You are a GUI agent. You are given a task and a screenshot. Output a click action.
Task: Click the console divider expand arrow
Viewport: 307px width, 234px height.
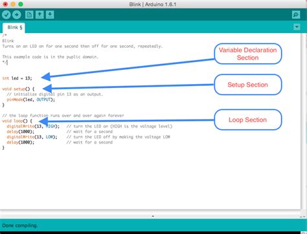(153, 216)
